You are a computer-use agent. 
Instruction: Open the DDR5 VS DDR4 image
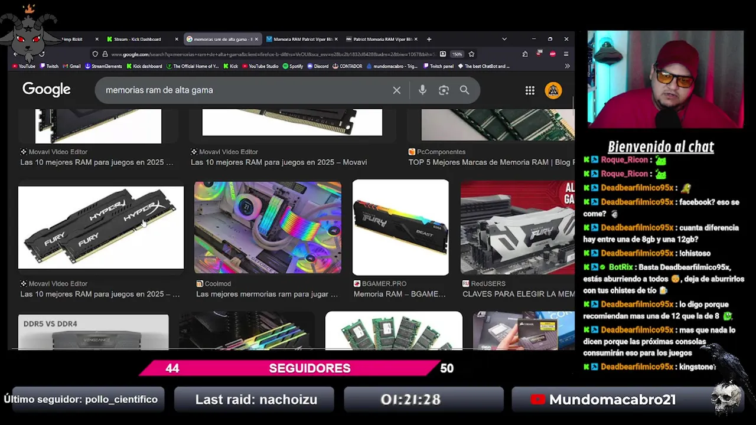tap(93, 332)
